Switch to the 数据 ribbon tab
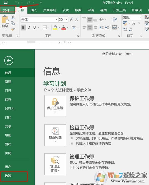The width and height of the screenshot is (149, 185). [x=78, y=10]
